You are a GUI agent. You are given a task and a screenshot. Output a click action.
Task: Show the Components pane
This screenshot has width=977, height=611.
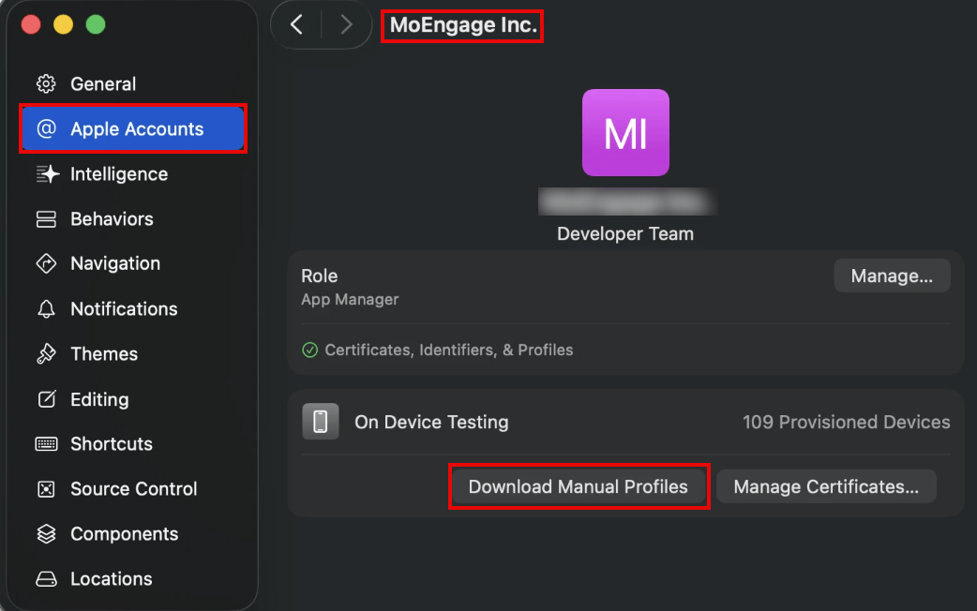133,534
